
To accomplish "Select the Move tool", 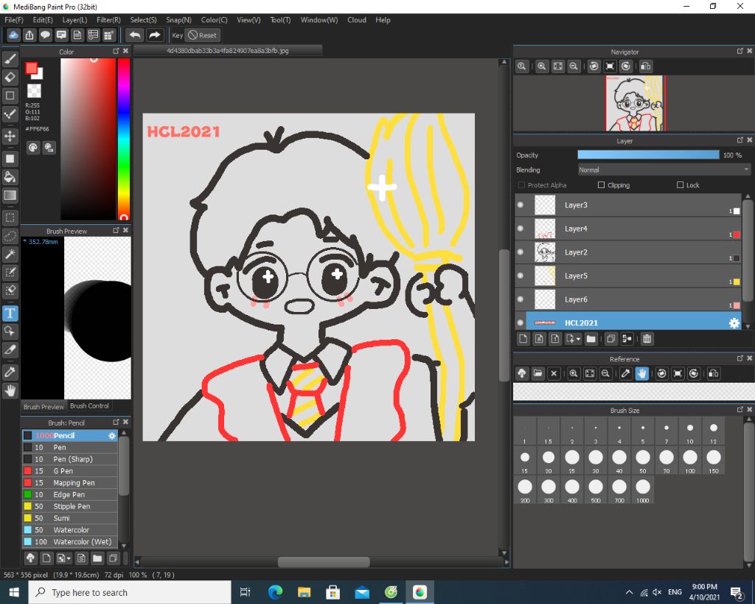I will point(10,136).
